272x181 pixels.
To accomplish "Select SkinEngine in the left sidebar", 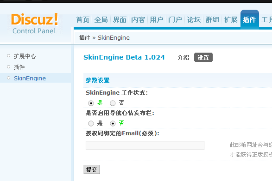I will [30, 78].
